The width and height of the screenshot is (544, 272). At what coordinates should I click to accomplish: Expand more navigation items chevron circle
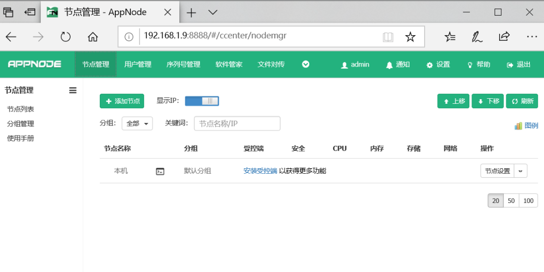(305, 64)
